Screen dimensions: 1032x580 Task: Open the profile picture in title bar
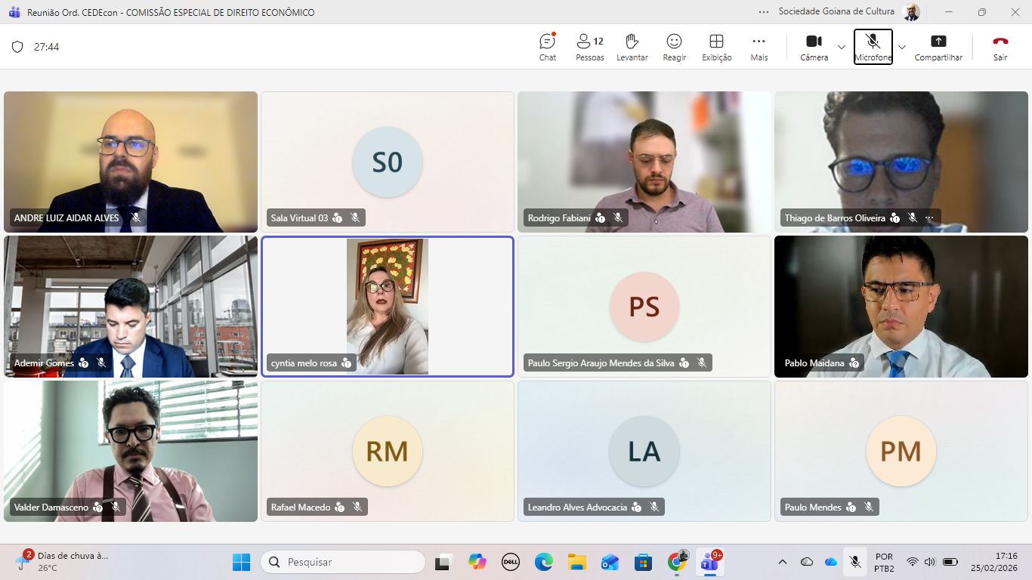click(912, 12)
